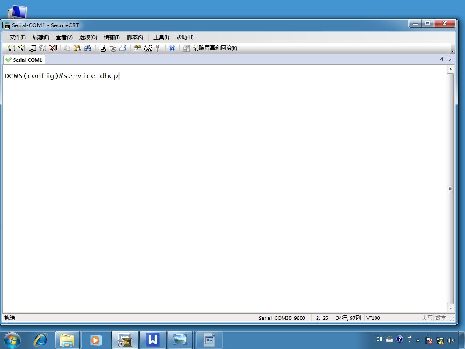Click the Connect session toolbar icon
Viewport: 465px width, 349px height.
tap(11, 48)
